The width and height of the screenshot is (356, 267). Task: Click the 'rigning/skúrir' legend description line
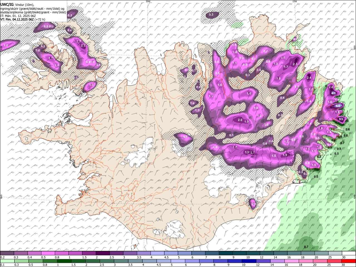coord(33,9)
